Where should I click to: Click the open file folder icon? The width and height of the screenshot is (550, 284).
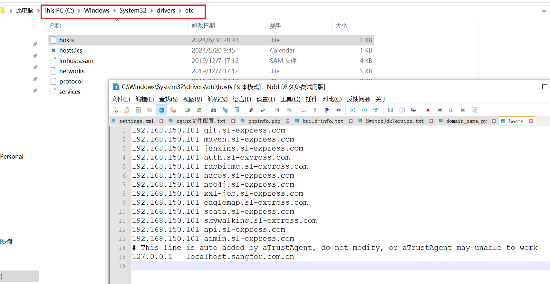pos(127,110)
